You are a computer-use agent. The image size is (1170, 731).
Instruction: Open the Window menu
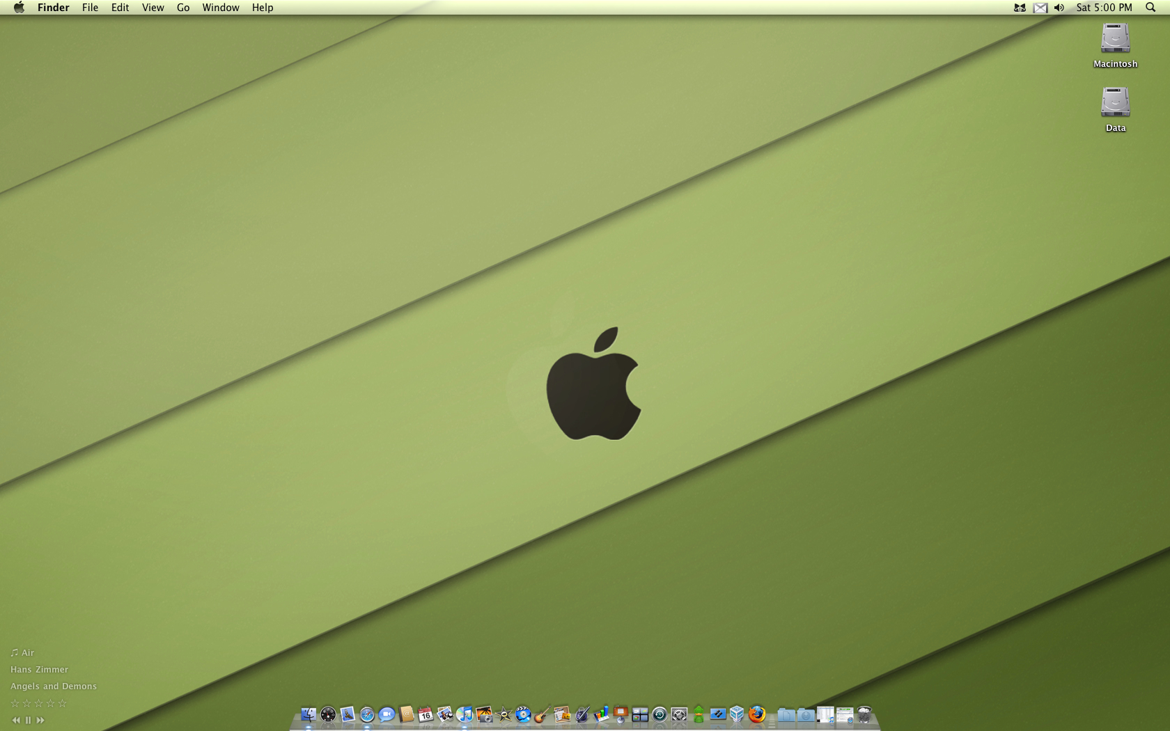221,8
